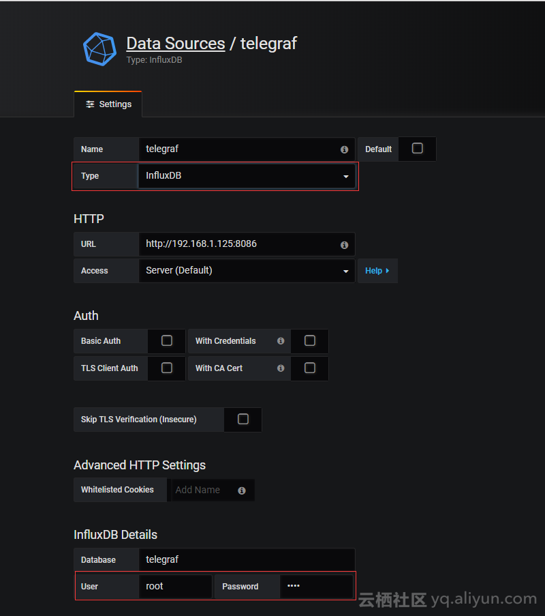
Task: Click the 'Advanced HTTP Settings' heading
Action: [x=140, y=465]
